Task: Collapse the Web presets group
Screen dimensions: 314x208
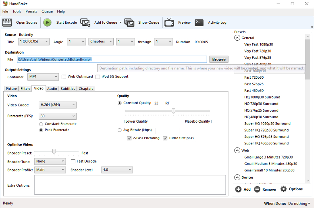Action: [237, 150]
